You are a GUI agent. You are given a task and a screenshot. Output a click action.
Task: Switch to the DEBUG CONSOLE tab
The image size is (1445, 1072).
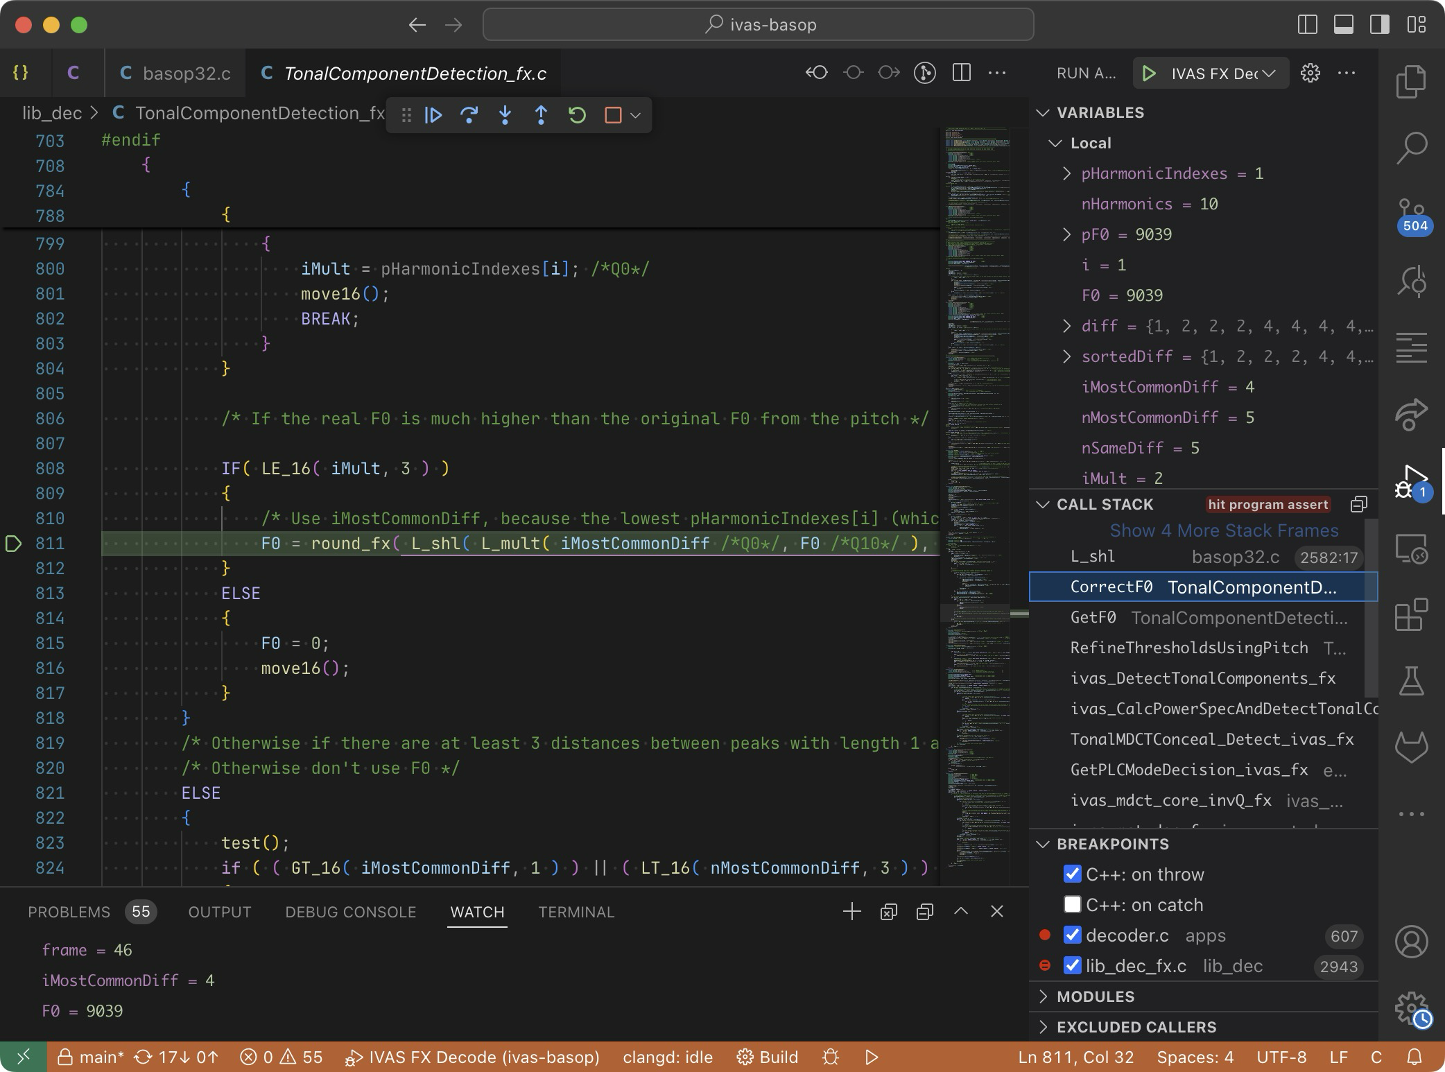pos(350,912)
